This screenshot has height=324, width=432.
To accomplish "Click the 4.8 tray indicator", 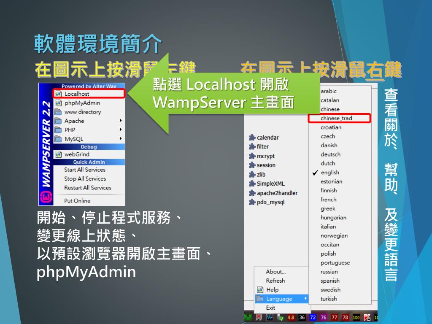I will pyautogui.click(x=291, y=317).
